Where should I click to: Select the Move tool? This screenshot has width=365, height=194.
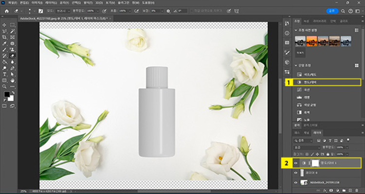(x=4, y=24)
